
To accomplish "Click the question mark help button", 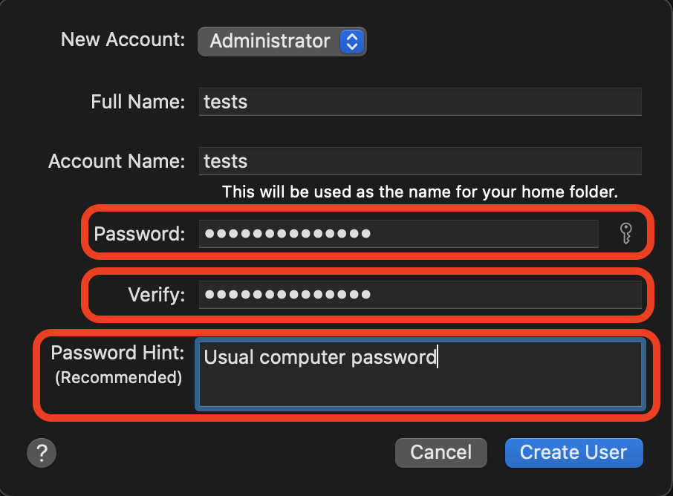I will [42, 452].
